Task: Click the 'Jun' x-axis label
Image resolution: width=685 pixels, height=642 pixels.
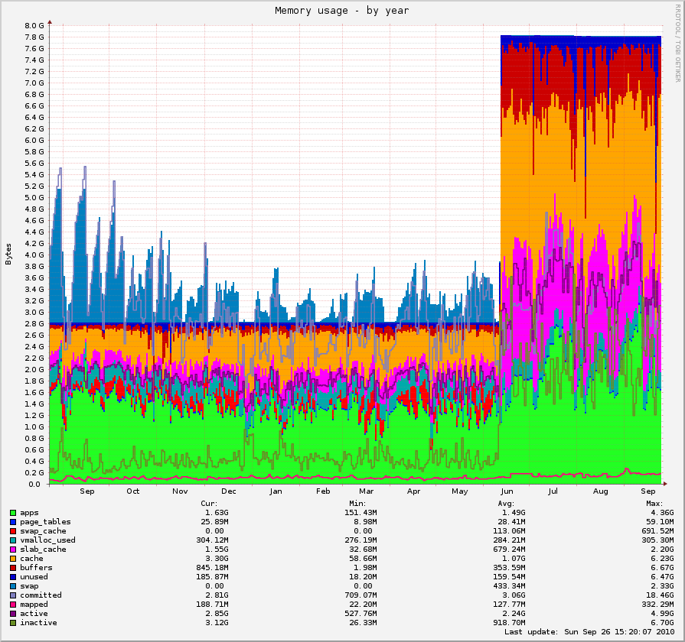Action: (x=507, y=491)
